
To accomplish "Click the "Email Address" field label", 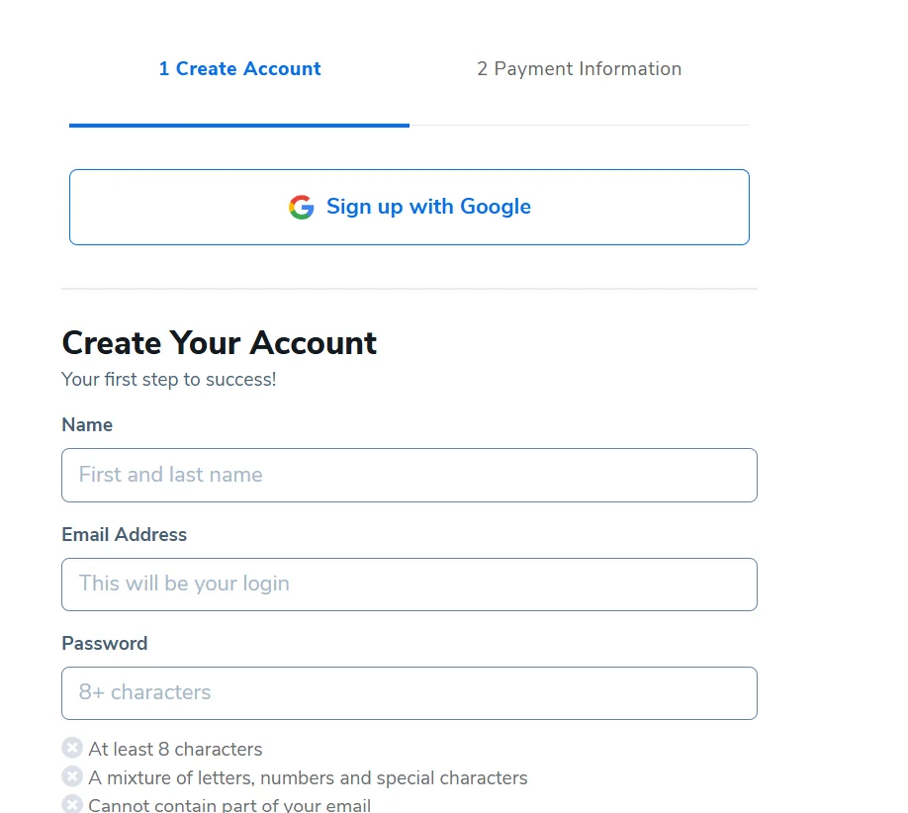I will (x=124, y=534).
